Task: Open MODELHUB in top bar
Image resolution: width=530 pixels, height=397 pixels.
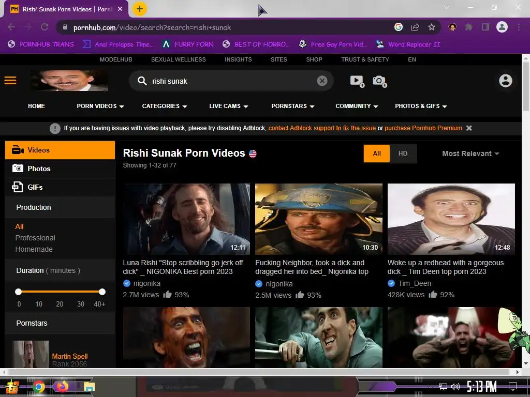Action: pyautogui.click(x=116, y=59)
